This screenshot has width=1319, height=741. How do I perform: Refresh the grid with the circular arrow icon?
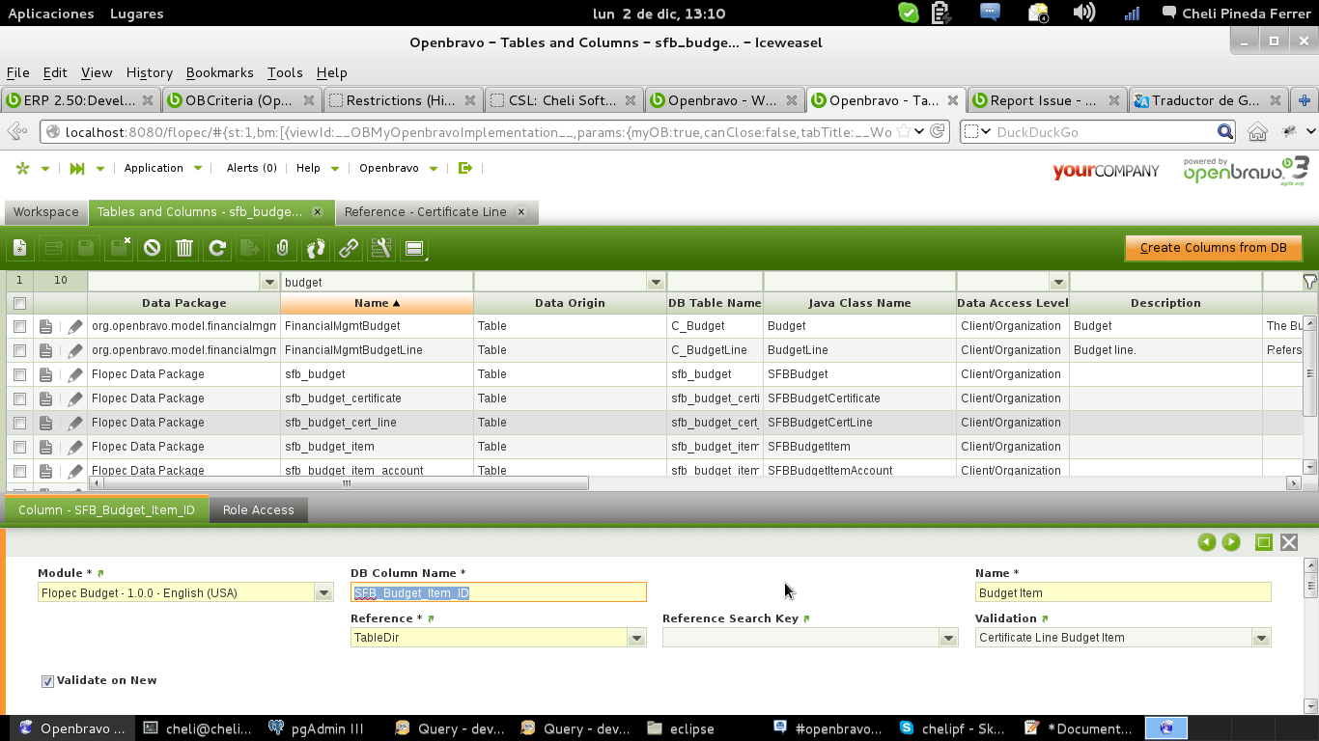click(x=217, y=249)
